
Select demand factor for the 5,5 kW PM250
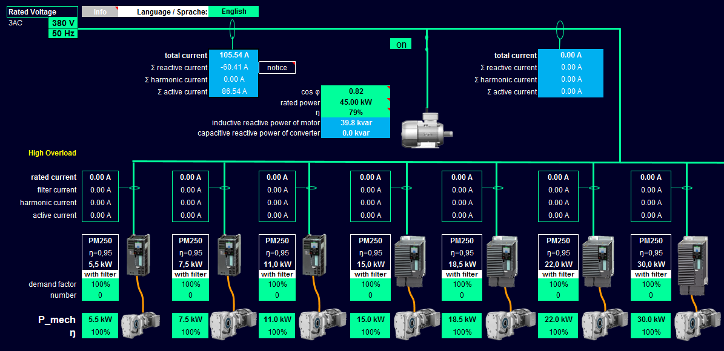(x=100, y=284)
